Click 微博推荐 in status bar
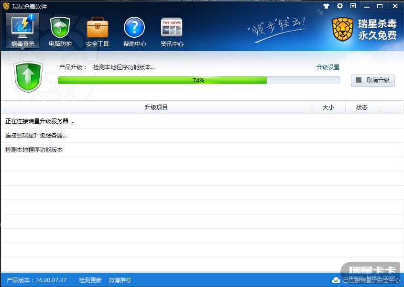The height and width of the screenshot is (287, 404). click(x=120, y=280)
